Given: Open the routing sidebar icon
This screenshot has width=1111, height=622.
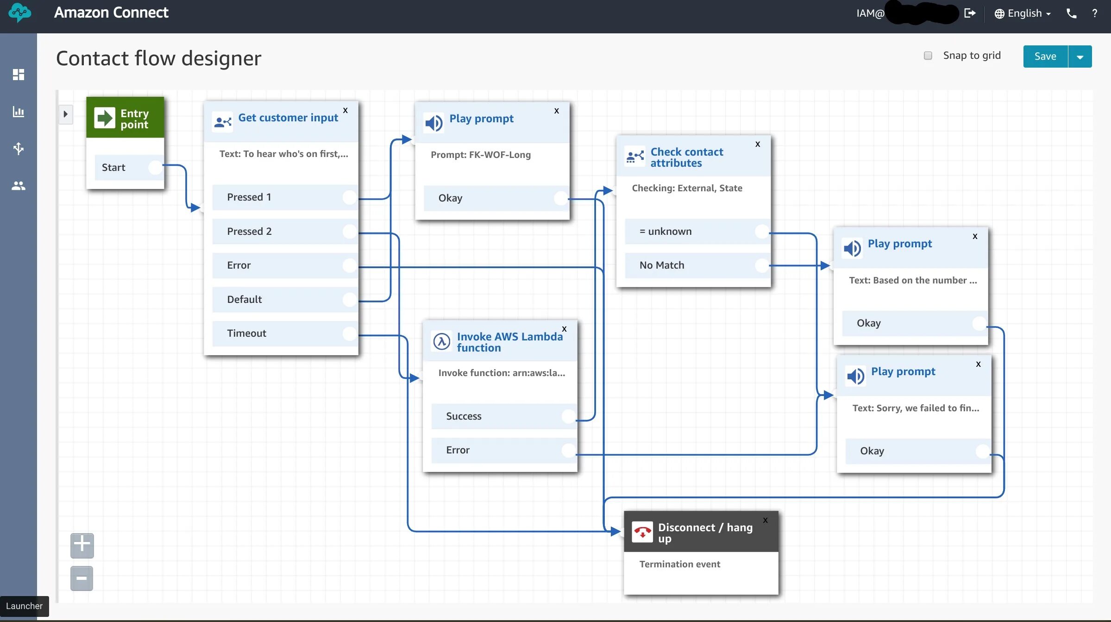Looking at the screenshot, I should point(19,149).
